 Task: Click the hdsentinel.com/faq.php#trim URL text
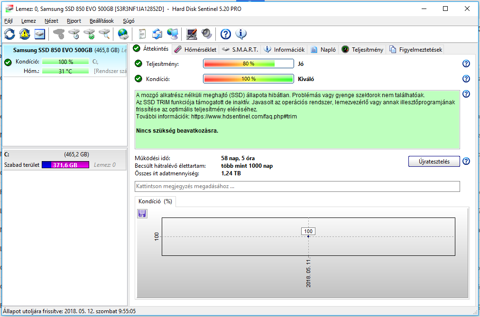[x=244, y=117]
